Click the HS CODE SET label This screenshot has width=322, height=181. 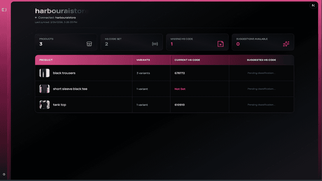click(x=113, y=39)
